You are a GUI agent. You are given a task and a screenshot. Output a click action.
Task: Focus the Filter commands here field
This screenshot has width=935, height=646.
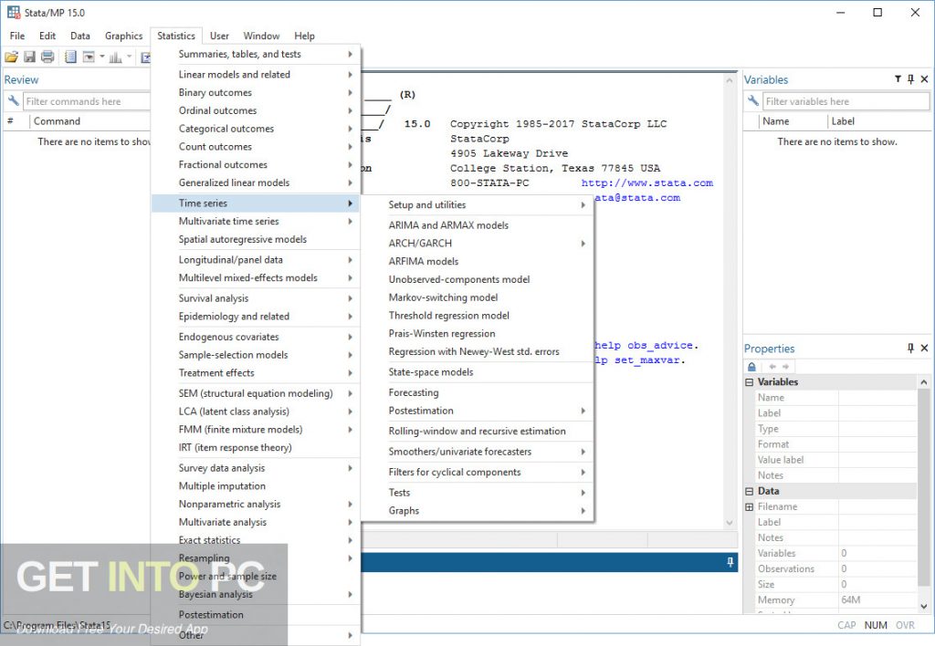pyautogui.click(x=87, y=101)
